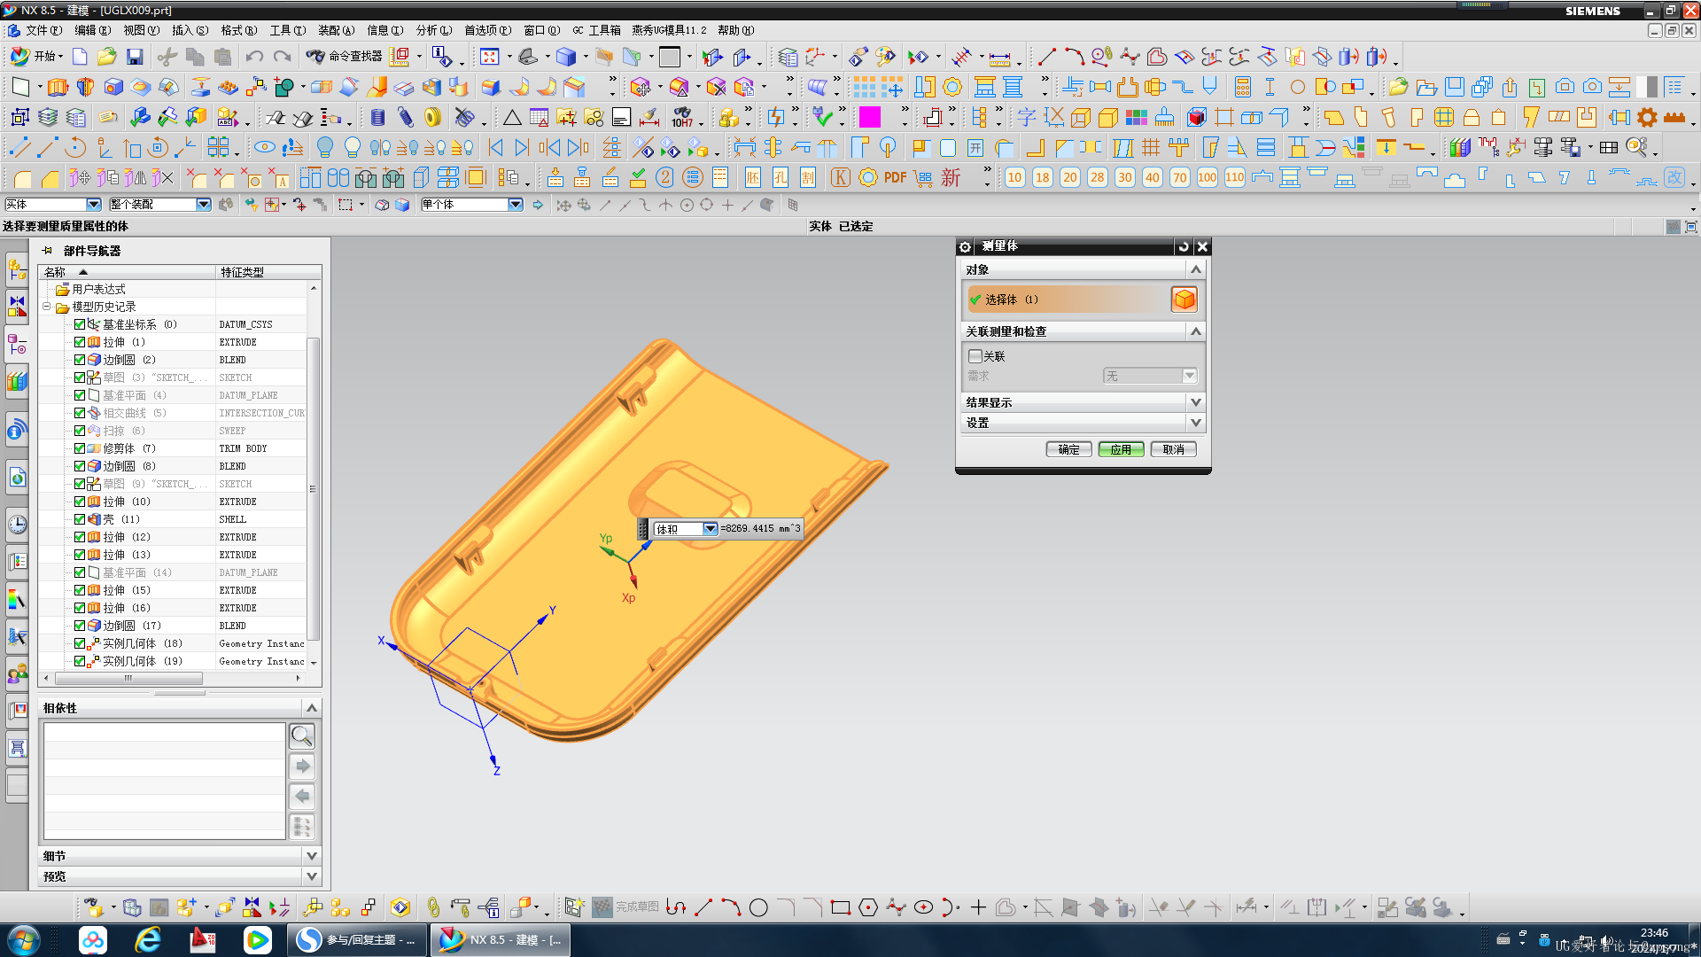Open the 首选项 menu
Viewport: 1701px width, 957px height.
coord(487,30)
